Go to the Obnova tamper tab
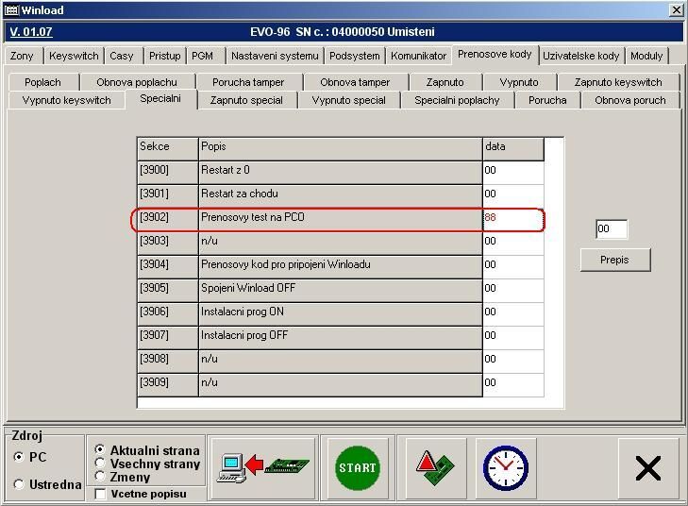Viewport: 688px width, 506px height. pyautogui.click(x=354, y=82)
